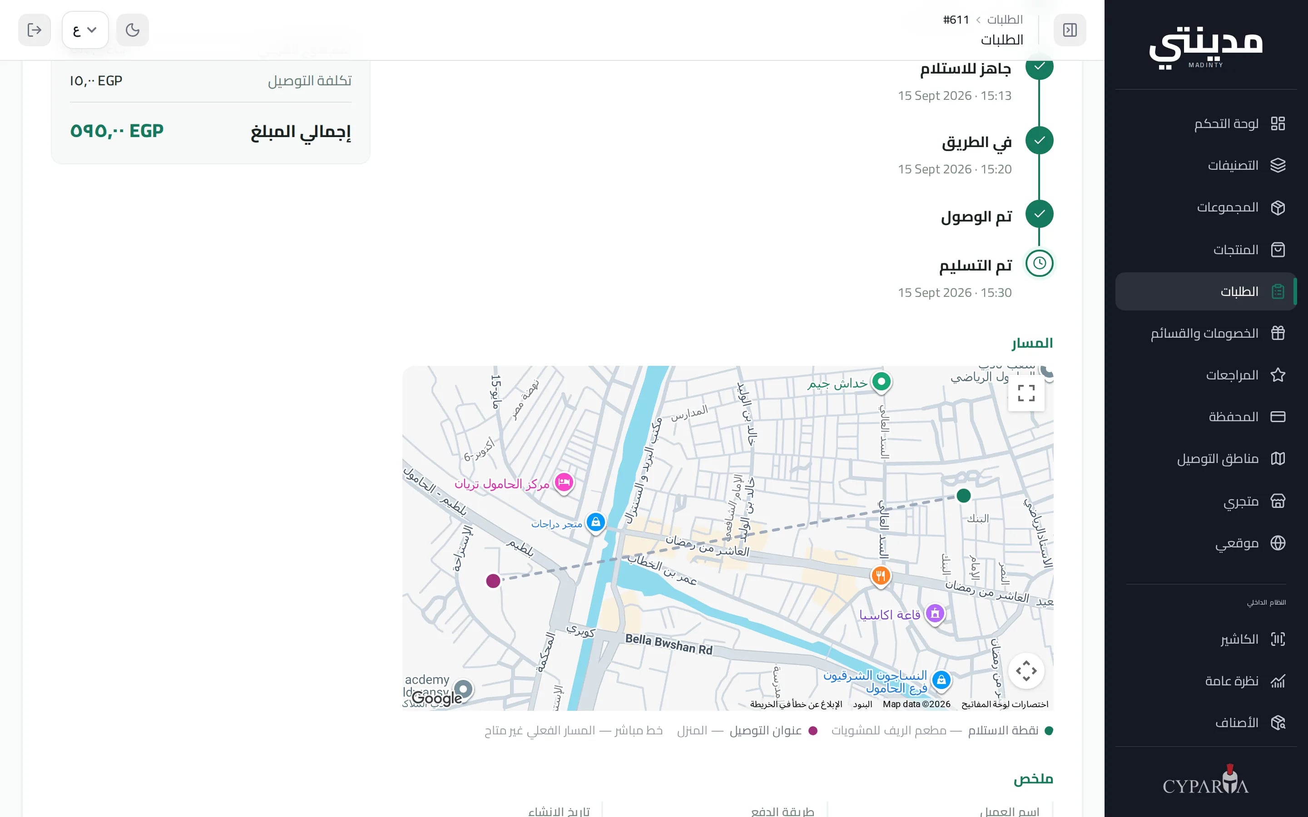
Task: Collapse the sidebar panel toggle
Action: point(1070,30)
